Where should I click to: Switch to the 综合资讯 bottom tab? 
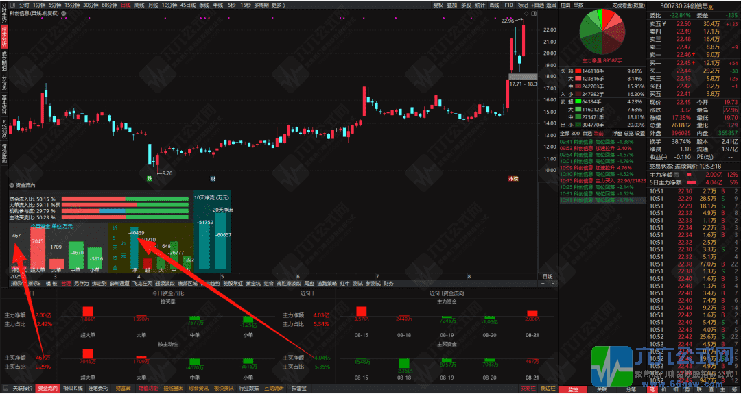[198, 389]
